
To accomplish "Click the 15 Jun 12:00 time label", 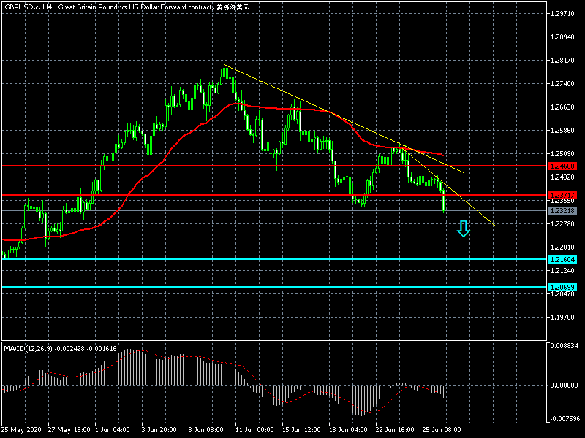I will (x=301, y=430).
